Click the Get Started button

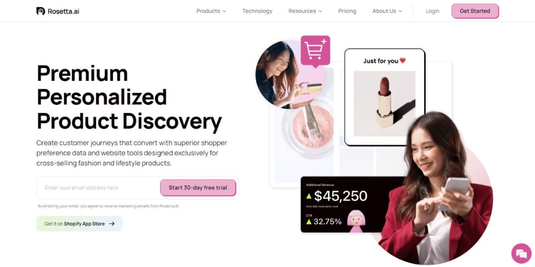475,11
